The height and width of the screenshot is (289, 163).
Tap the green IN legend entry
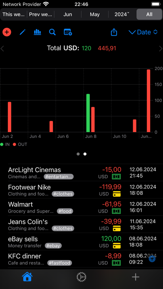pos(5,144)
